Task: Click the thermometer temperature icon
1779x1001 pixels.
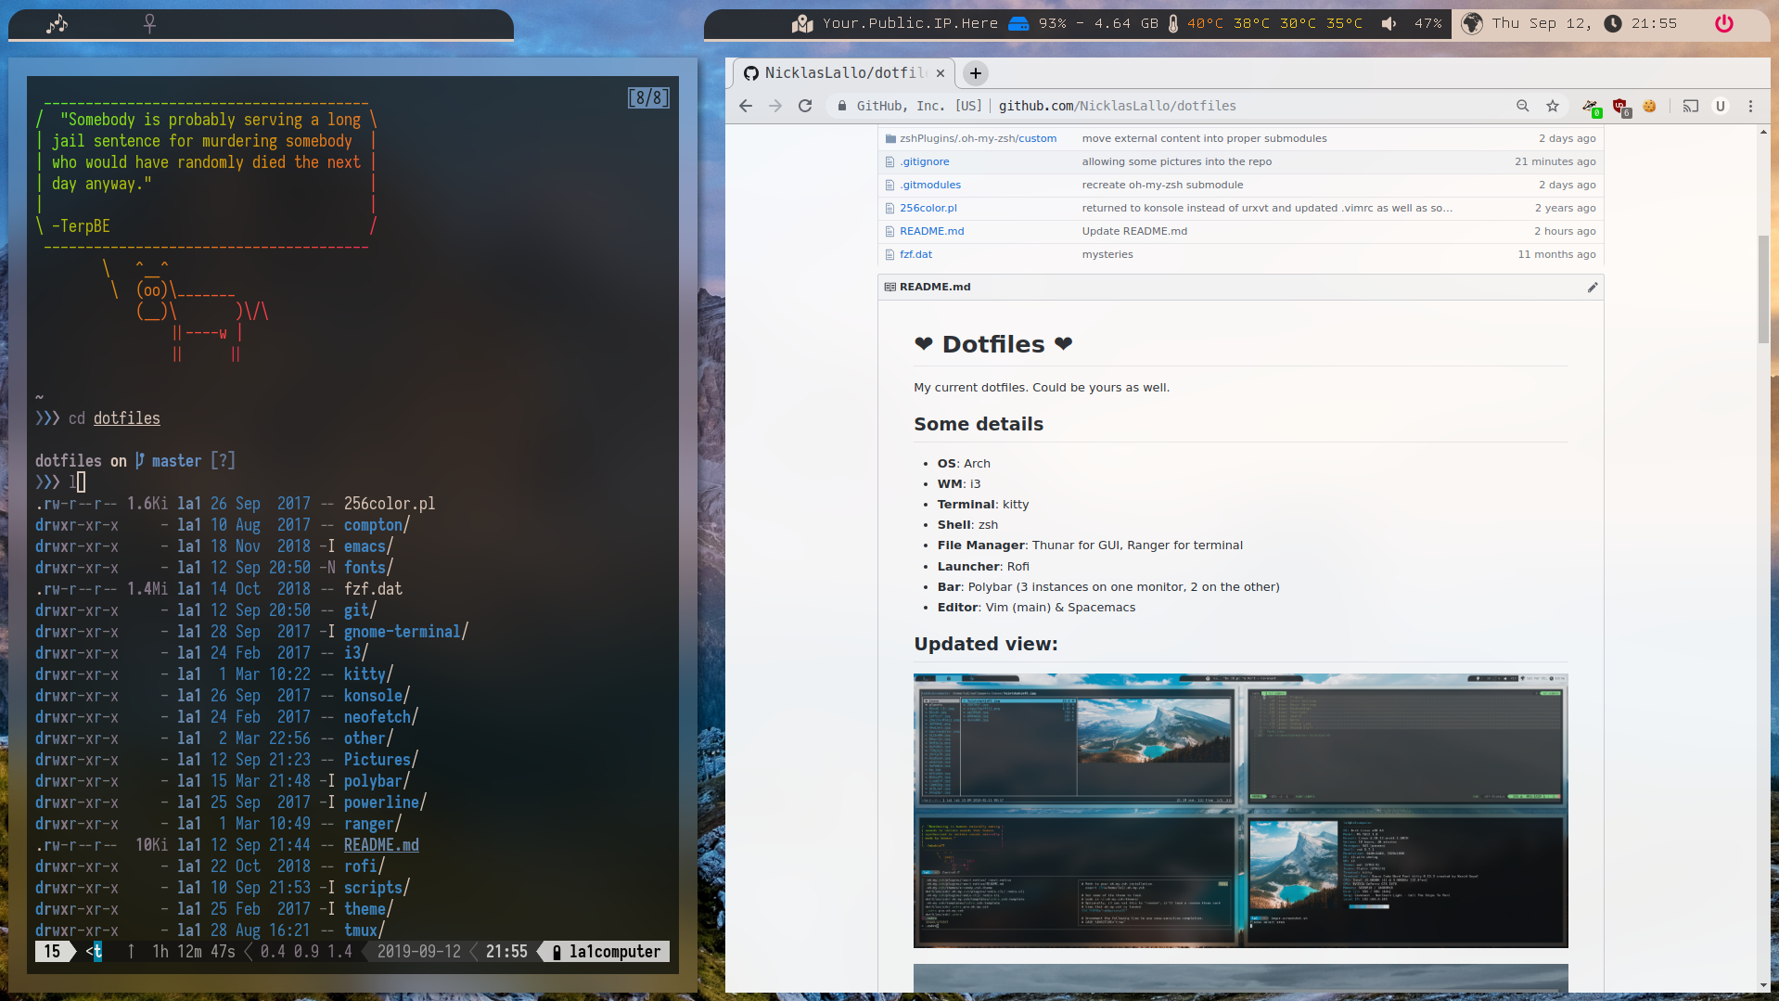Action: [1173, 24]
